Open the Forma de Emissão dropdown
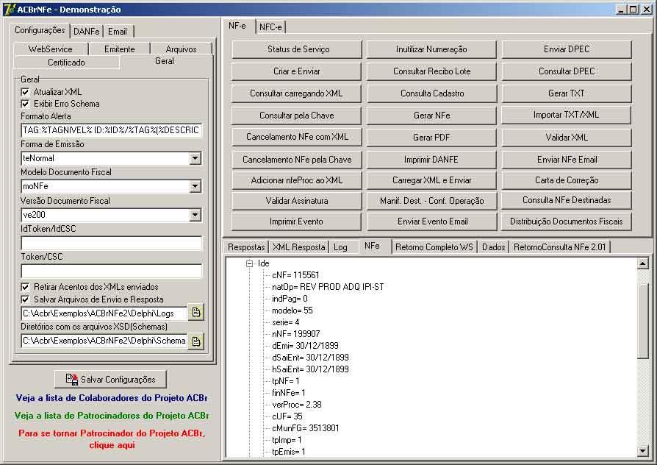The height and width of the screenshot is (465, 657). coord(195,158)
